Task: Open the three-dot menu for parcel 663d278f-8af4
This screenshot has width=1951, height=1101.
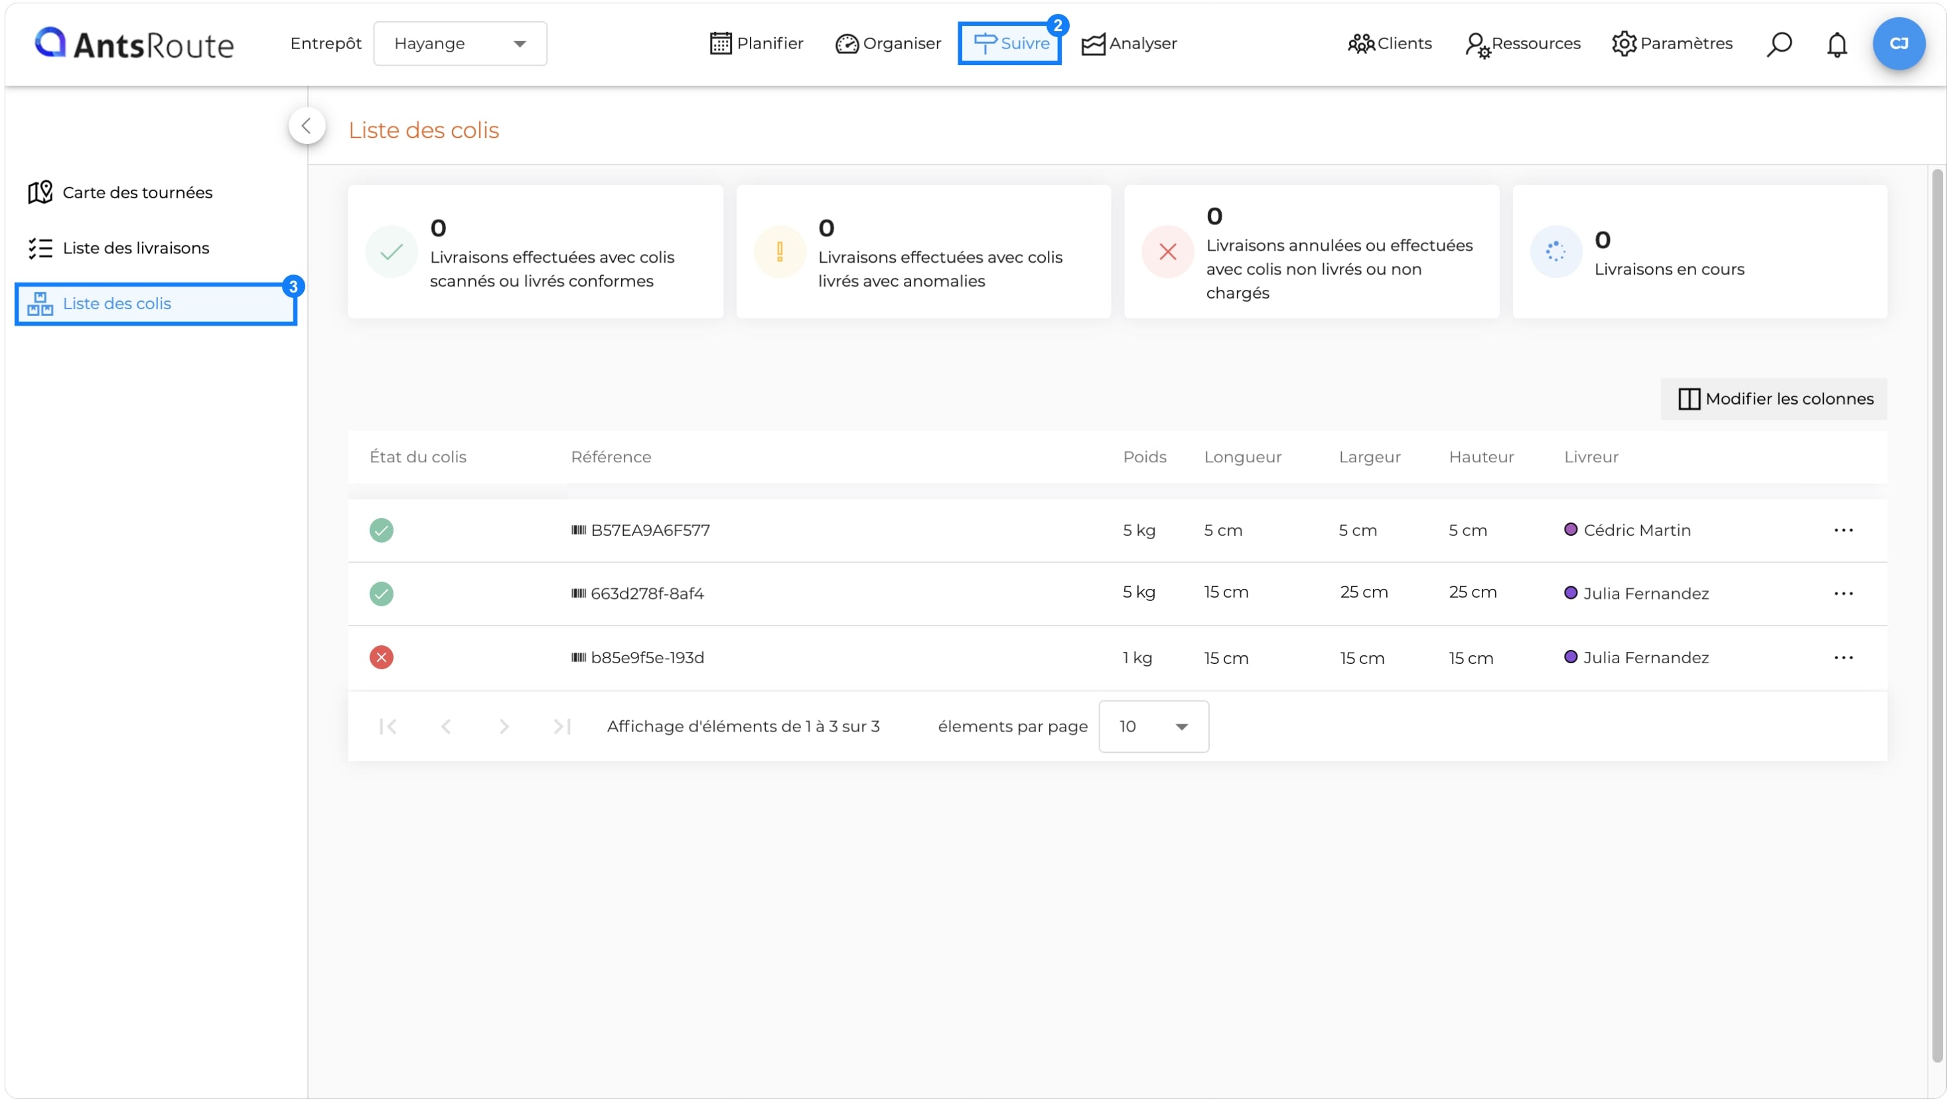Action: [1843, 594]
